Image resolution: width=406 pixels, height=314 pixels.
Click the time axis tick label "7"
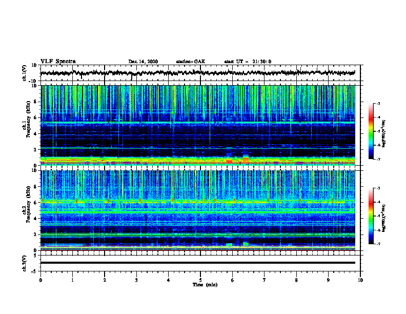tap(265, 280)
